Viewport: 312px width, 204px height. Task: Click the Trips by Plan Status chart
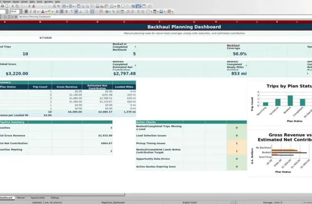coord(280,103)
